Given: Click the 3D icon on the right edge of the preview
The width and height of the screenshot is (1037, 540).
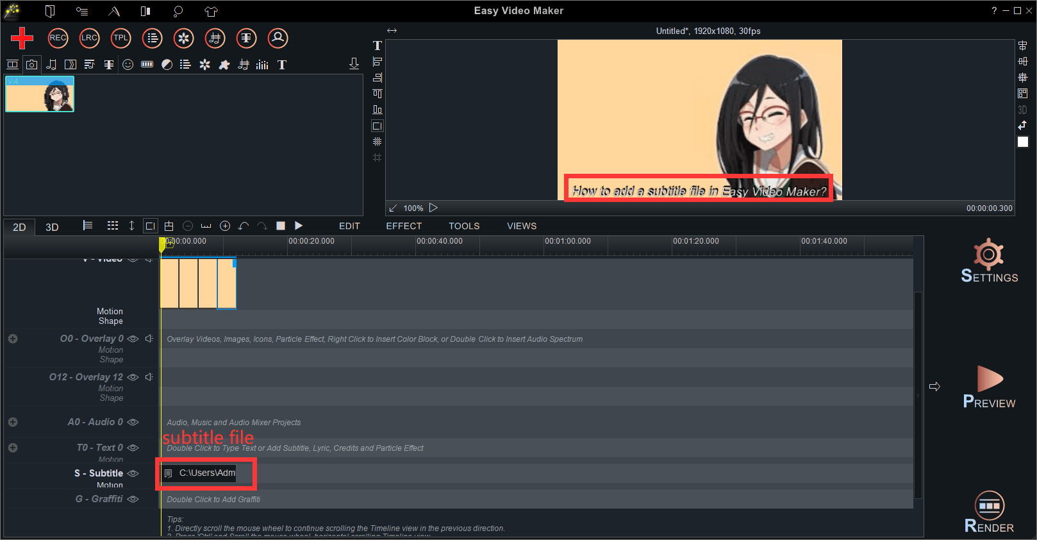Looking at the screenshot, I should [1022, 110].
